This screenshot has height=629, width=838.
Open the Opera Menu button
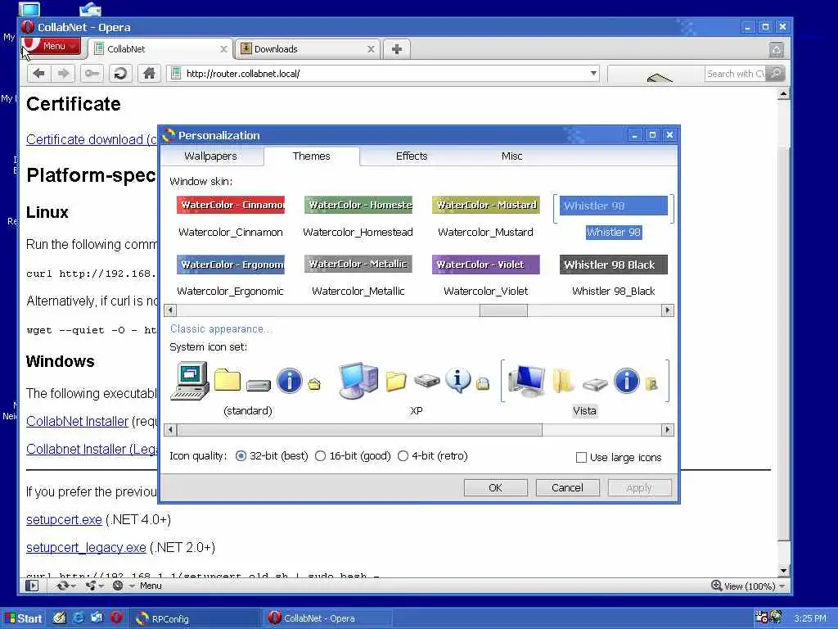tap(52, 46)
